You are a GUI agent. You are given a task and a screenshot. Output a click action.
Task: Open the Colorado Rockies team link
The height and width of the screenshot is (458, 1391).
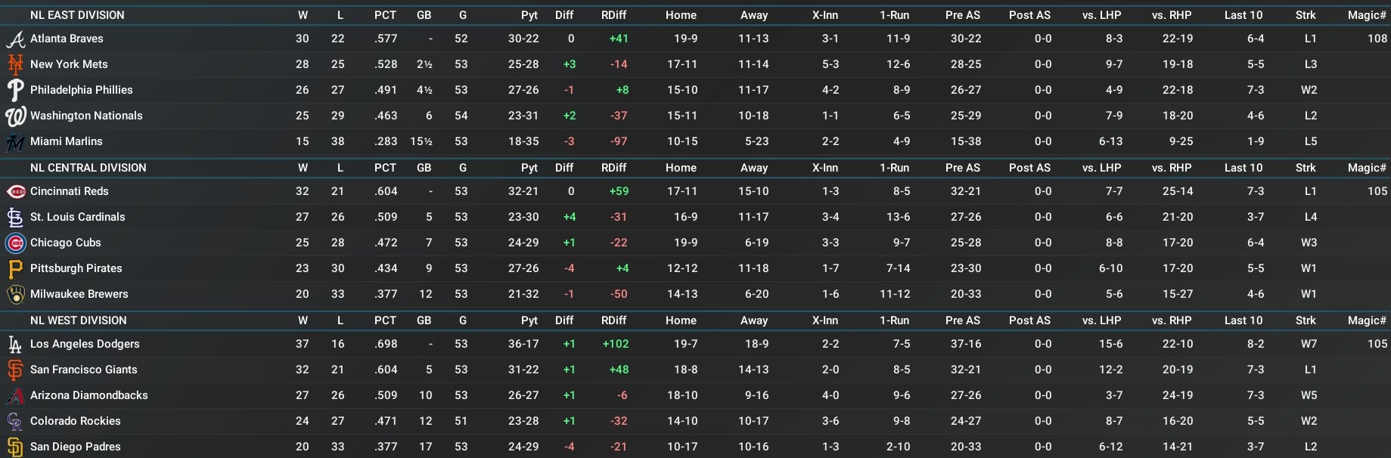[76, 421]
